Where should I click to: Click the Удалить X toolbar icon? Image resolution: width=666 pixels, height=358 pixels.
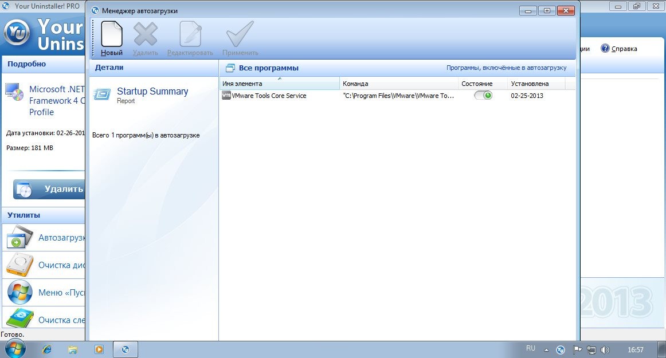point(145,35)
